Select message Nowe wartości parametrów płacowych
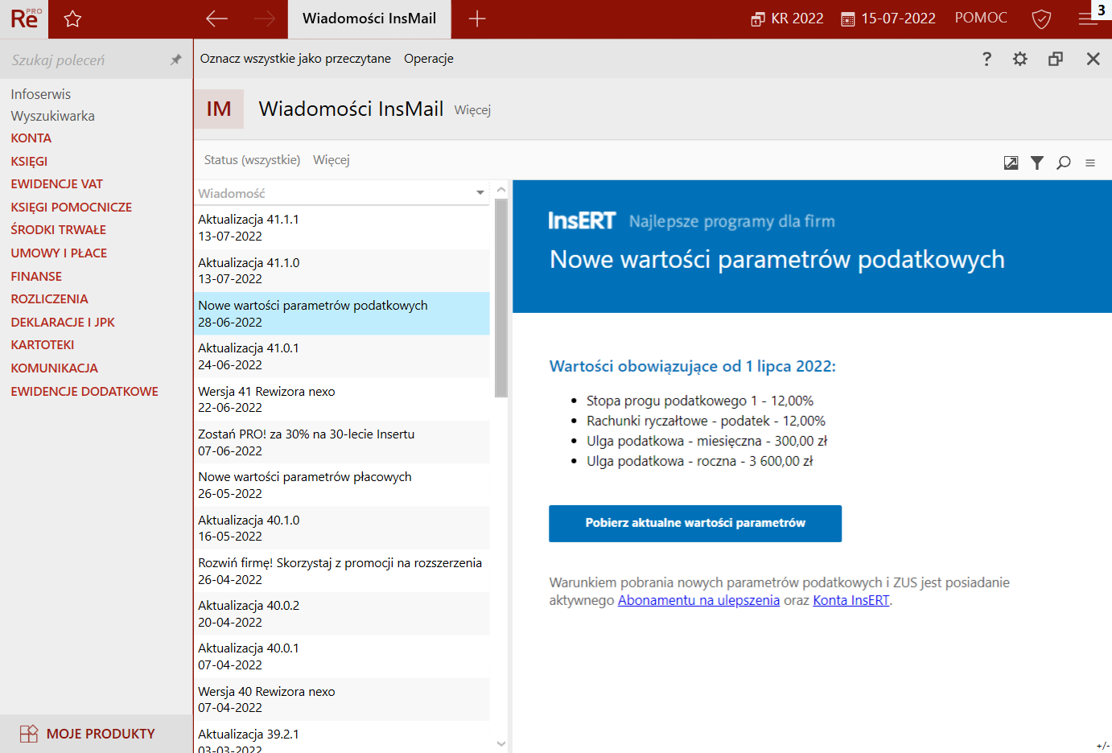Image resolution: width=1112 pixels, height=753 pixels. tap(343, 485)
